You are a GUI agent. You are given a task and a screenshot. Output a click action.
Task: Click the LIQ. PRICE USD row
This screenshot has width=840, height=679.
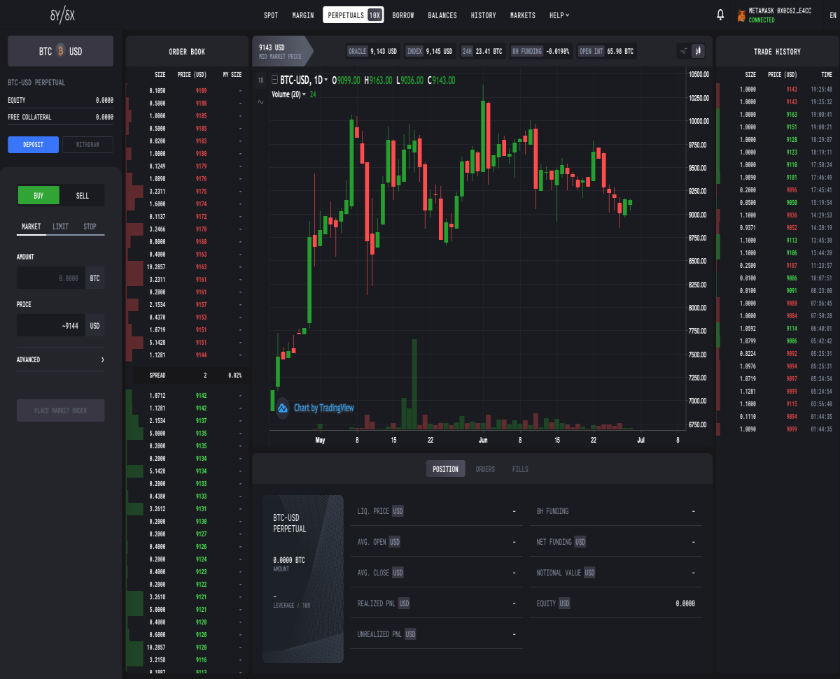coord(437,511)
